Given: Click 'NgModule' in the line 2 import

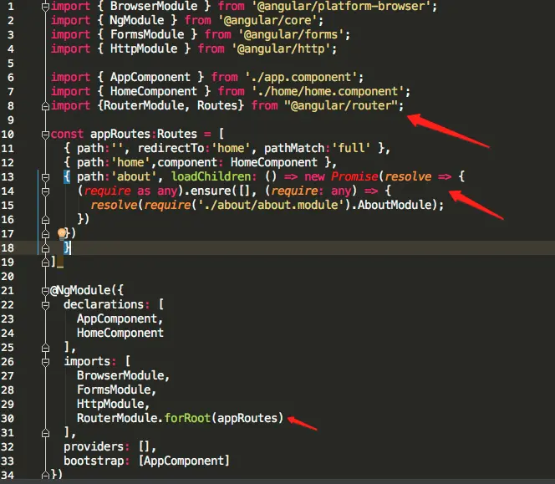Looking at the screenshot, I should (x=136, y=20).
